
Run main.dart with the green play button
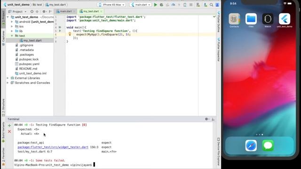(x=156, y=5)
